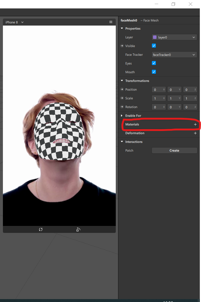Click the Position Y input field
Screen dimensions: 201x302
(174, 89)
